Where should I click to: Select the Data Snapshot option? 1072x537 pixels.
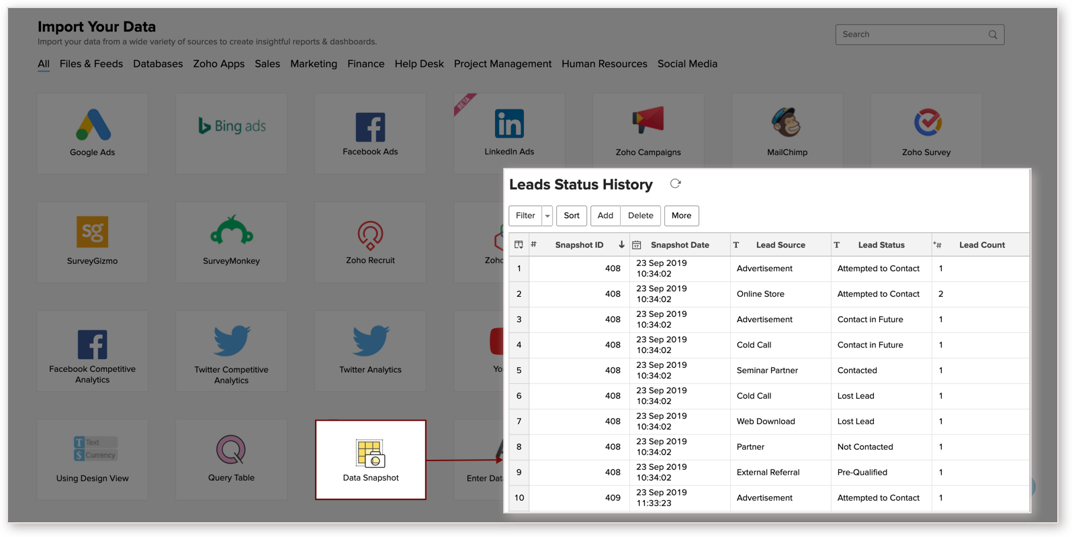click(x=371, y=460)
